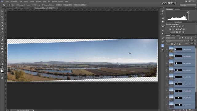This screenshot has height=111, width=197.
Task: Add an Invert adjustment layer
Action: click(x=172, y=32)
